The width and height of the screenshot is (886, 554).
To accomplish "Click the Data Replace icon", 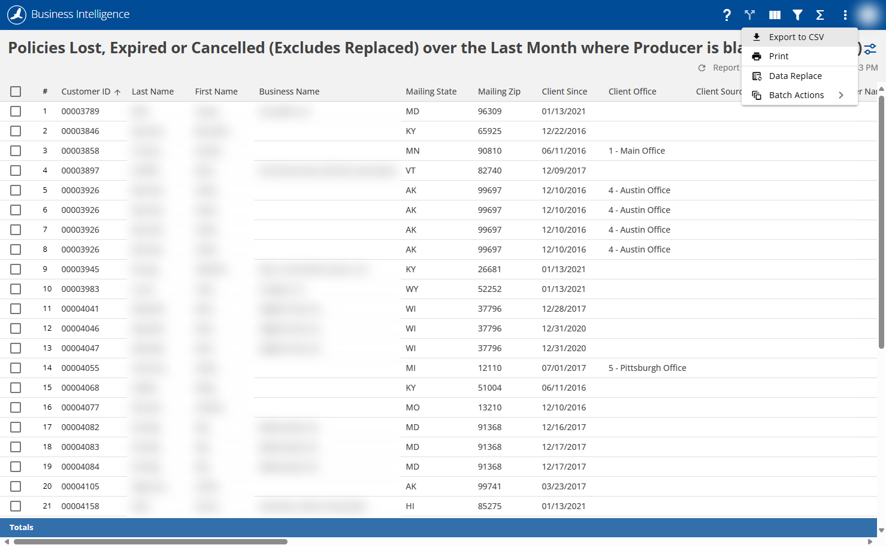I will click(x=757, y=76).
